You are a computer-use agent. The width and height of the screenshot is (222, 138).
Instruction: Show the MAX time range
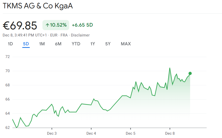(x=126, y=44)
